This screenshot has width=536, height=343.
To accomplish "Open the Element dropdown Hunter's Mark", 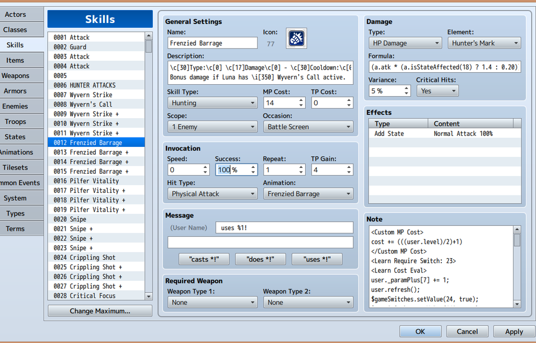I will tap(484, 43).
